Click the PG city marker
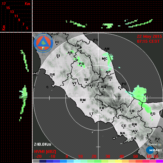Screen dimensions: 163x163 coord(81,64)
